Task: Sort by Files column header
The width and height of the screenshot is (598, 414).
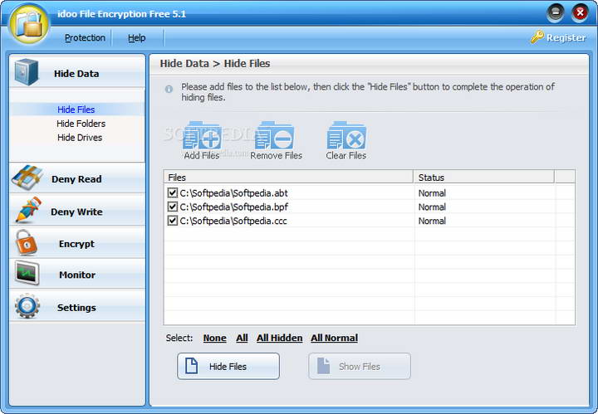Action: coord(289,177)
